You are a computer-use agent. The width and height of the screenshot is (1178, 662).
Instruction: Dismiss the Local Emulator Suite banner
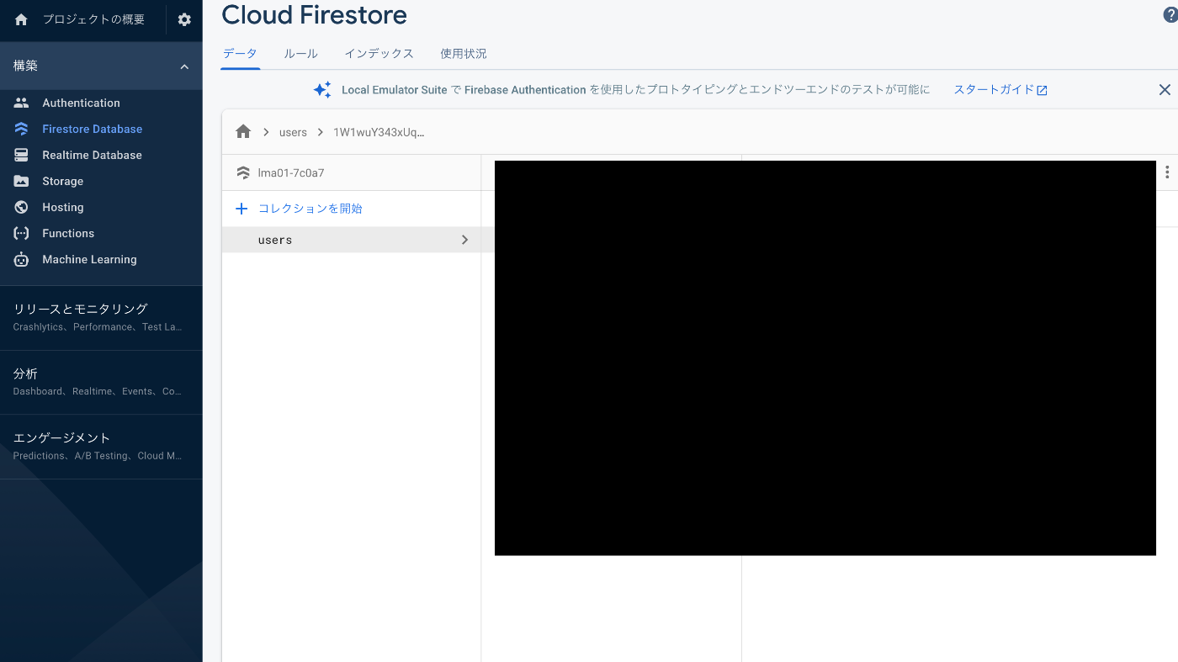(x=1165, y=89)
